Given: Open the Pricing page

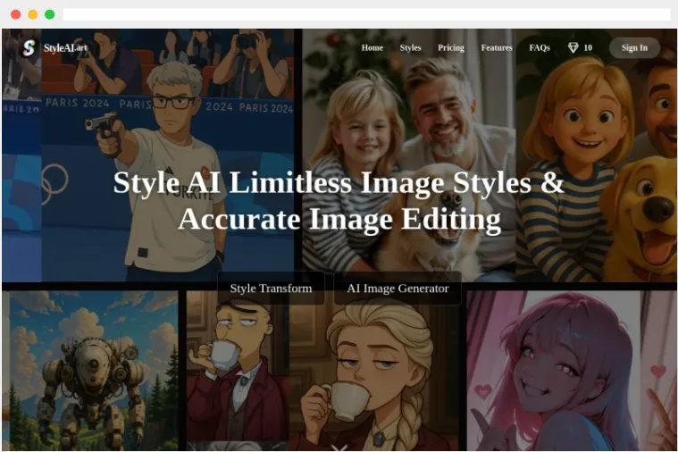Looking at the screenshot, I should [x=451, y=47].
